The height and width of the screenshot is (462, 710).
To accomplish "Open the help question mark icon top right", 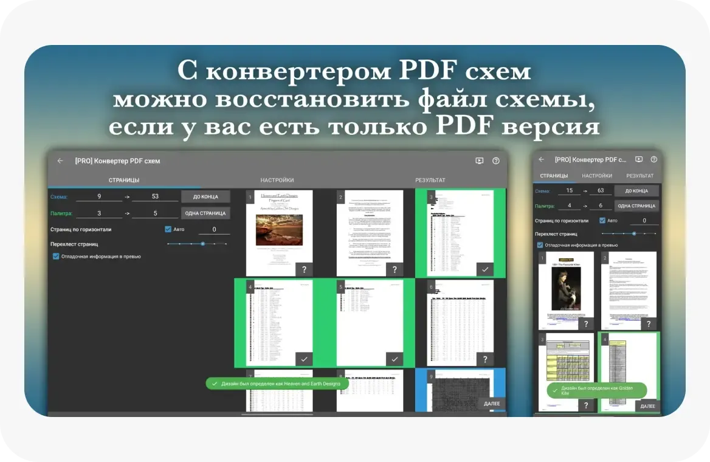I will (x=495, y=160).
